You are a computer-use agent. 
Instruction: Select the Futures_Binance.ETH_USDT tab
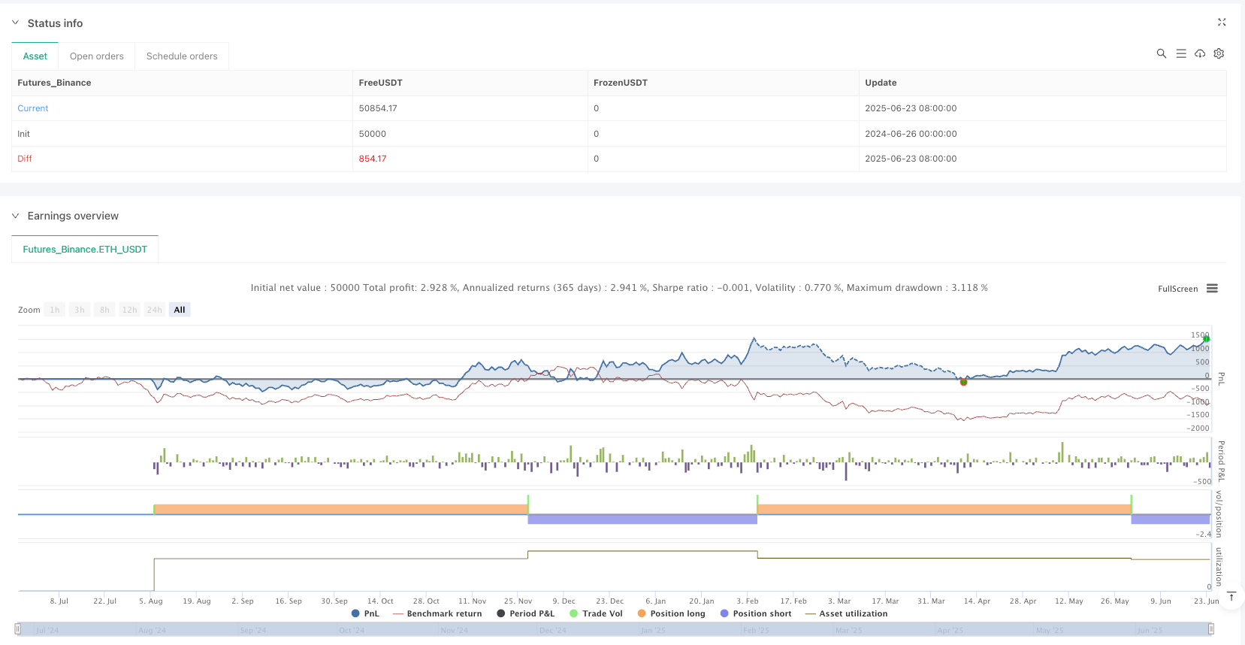85,250
